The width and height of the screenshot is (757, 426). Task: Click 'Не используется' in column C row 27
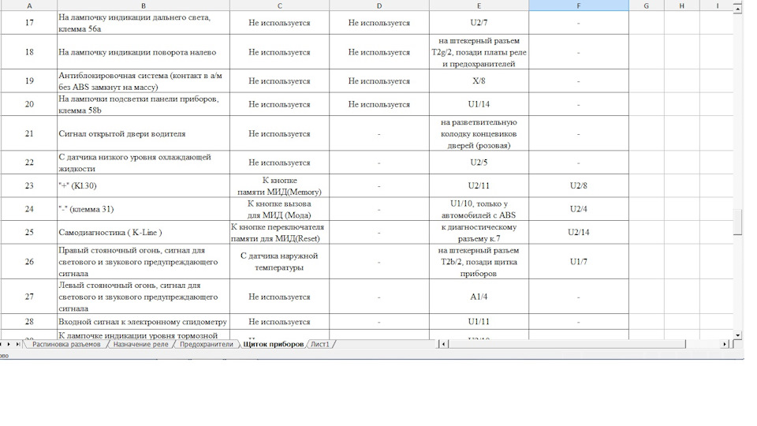tap(279, 297)
